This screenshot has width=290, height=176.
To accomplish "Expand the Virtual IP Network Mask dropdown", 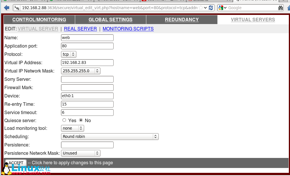I will (81, 71).
